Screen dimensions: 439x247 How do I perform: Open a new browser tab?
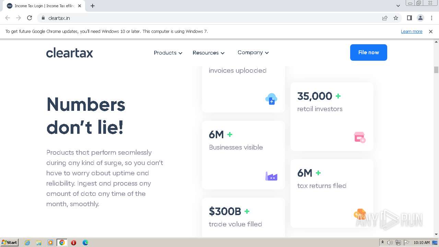(x=93, y=6)
